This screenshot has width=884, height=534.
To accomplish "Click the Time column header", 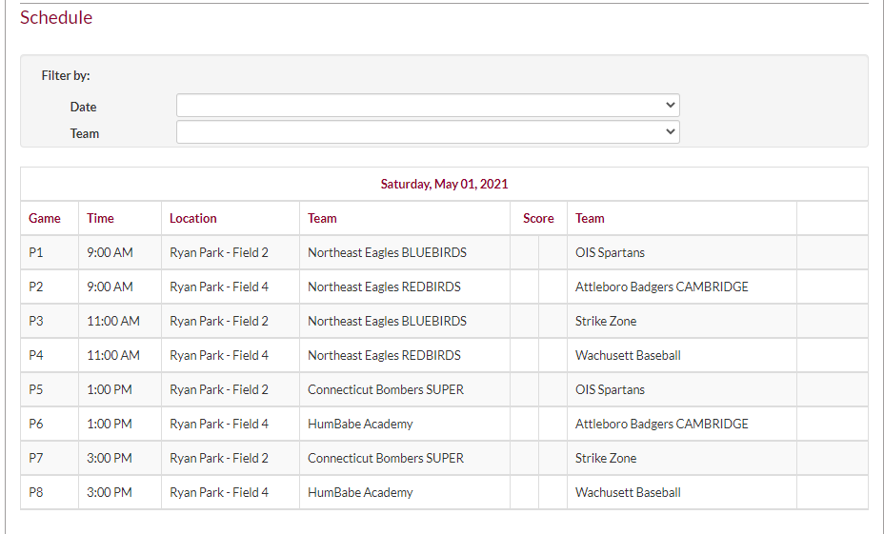I will pyautogui.click(x=100, y=218).
